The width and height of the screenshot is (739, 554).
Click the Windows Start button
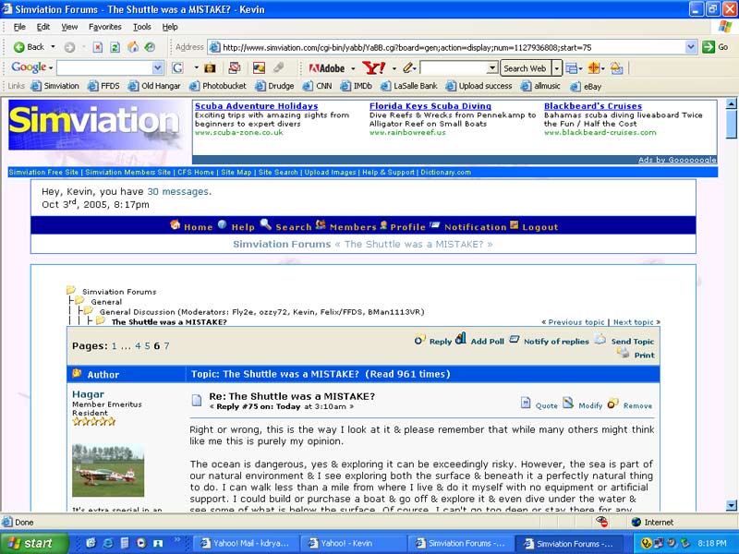tap(34, 543)
